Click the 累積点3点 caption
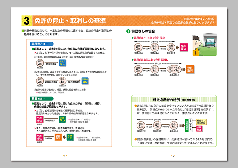The image size is (238, 168). 62,86
